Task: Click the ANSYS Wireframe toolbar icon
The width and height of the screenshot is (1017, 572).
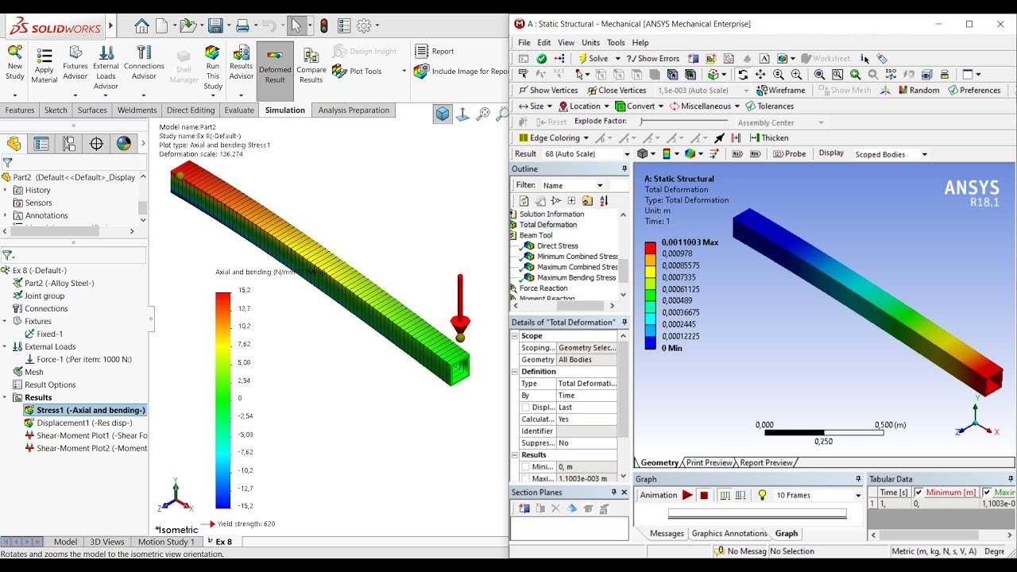Action: point(781,90)
